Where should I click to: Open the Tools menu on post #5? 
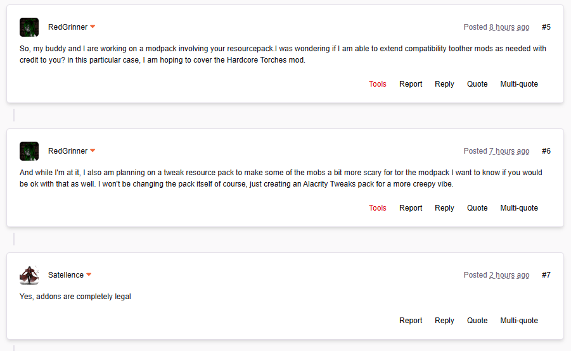pyautogui.click(x=378, y=84)
